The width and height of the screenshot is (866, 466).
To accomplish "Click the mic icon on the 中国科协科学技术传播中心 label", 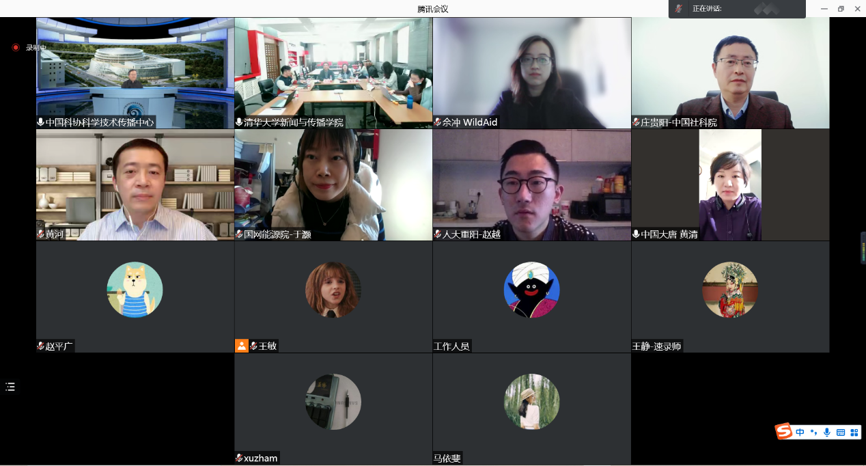I will click(41, 122).
